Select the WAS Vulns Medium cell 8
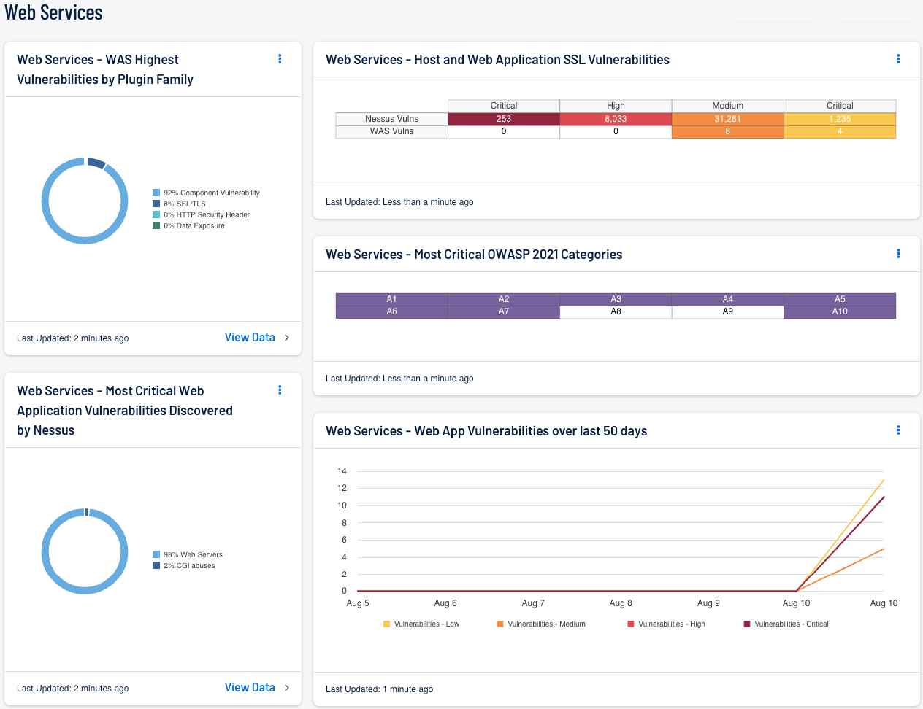Image resolution: width=923 pixels, height=709 pixels. (728, 131)
